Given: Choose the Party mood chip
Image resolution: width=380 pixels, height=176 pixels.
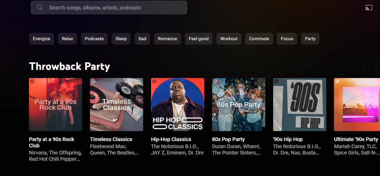Looking at the screenshot, I should click(310, 39).
